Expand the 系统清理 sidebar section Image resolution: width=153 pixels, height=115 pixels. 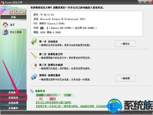coord(13,103)
